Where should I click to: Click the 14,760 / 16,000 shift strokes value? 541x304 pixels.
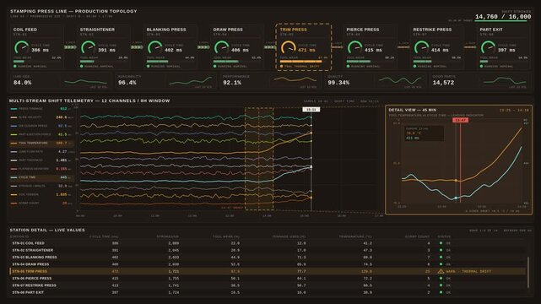[x=503, y=17]
